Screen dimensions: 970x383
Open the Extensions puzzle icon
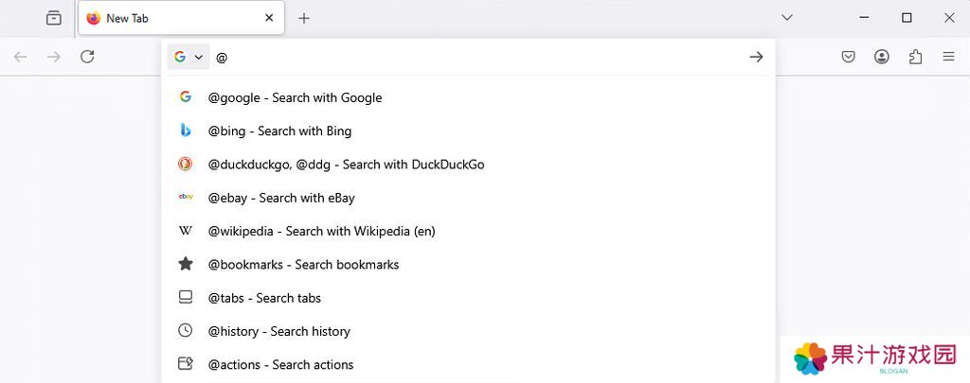[x=915, y=57]
